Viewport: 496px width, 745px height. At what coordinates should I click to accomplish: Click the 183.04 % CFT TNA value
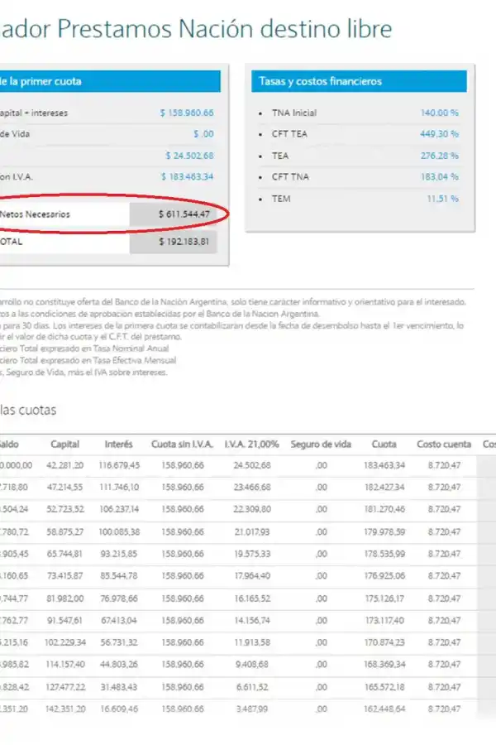(440, 177)
